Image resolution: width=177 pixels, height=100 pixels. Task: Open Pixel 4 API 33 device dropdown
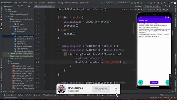pyautogui.click(x=122, y=3)
